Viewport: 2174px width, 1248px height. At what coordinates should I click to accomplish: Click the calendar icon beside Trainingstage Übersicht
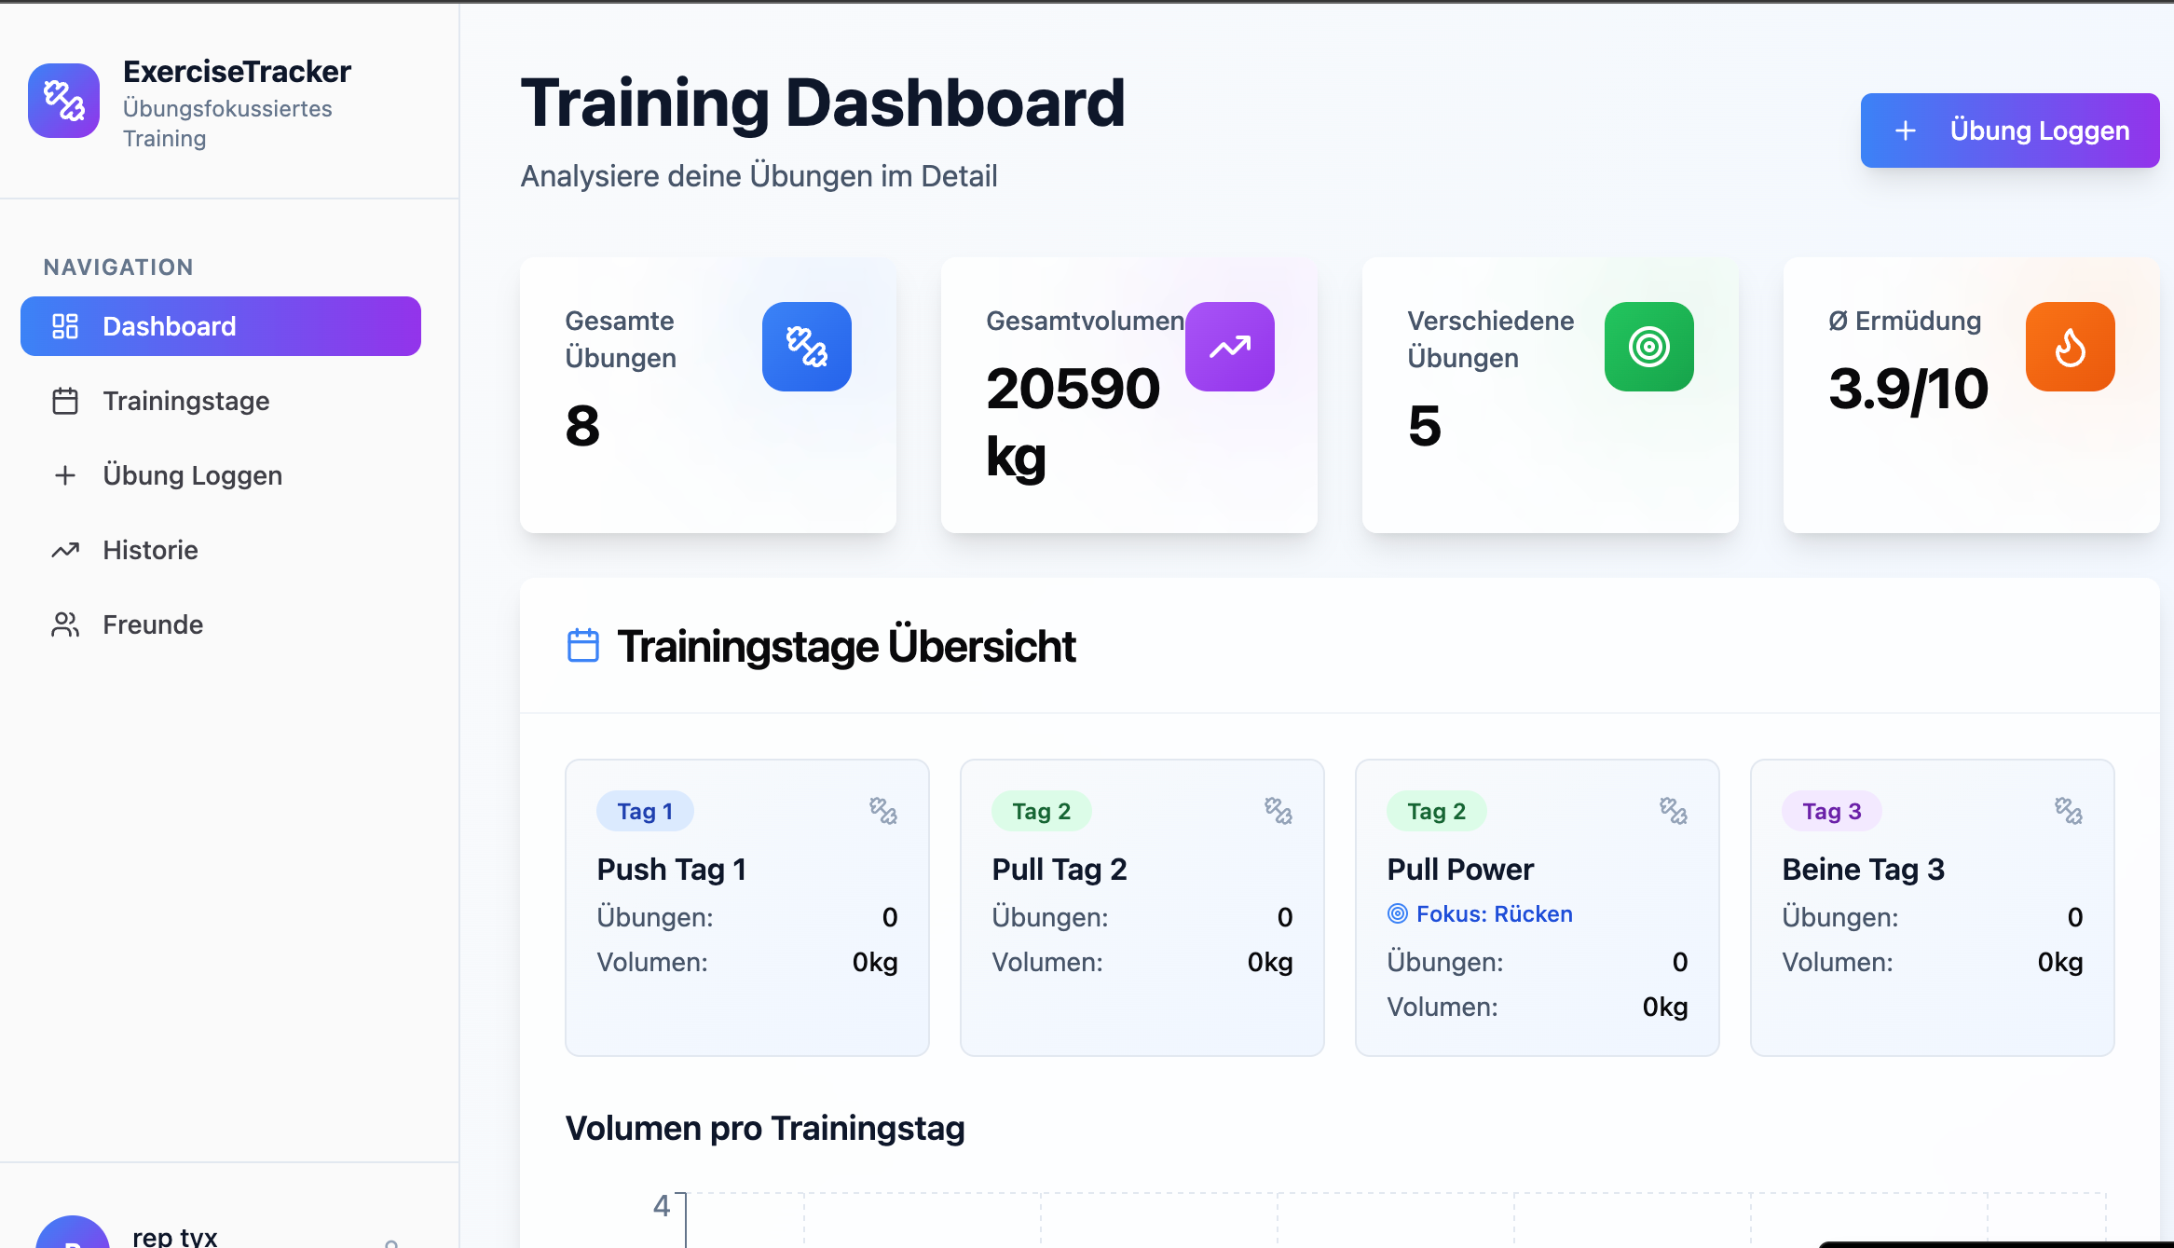(583, 646)
